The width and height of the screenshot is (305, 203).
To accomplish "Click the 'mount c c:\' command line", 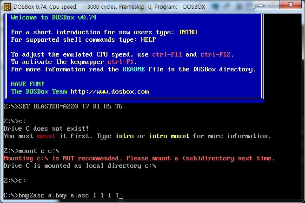I will tap(32, 151).
